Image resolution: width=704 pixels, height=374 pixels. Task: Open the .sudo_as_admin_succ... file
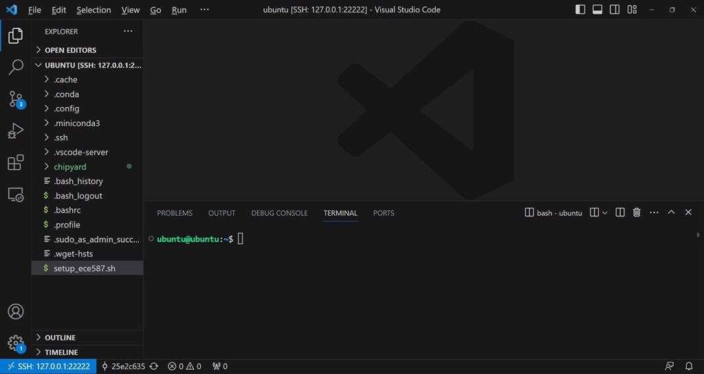click(87, 239)
